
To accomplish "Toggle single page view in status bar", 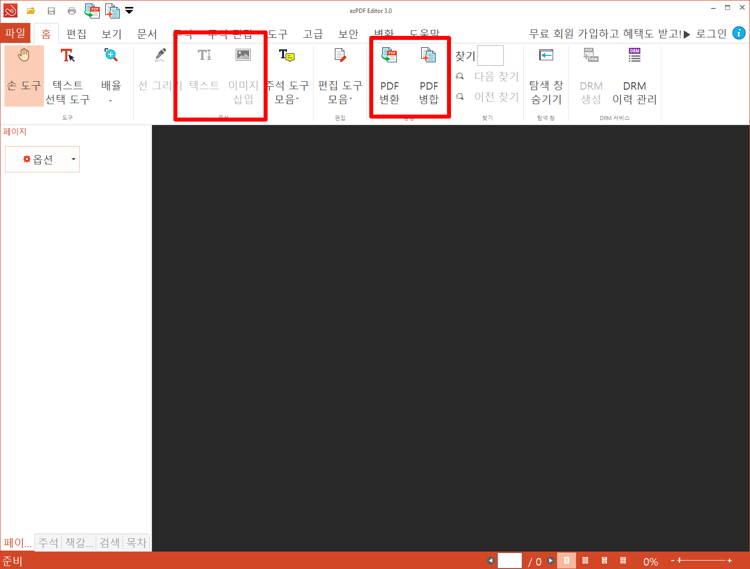I will (566, 560).
